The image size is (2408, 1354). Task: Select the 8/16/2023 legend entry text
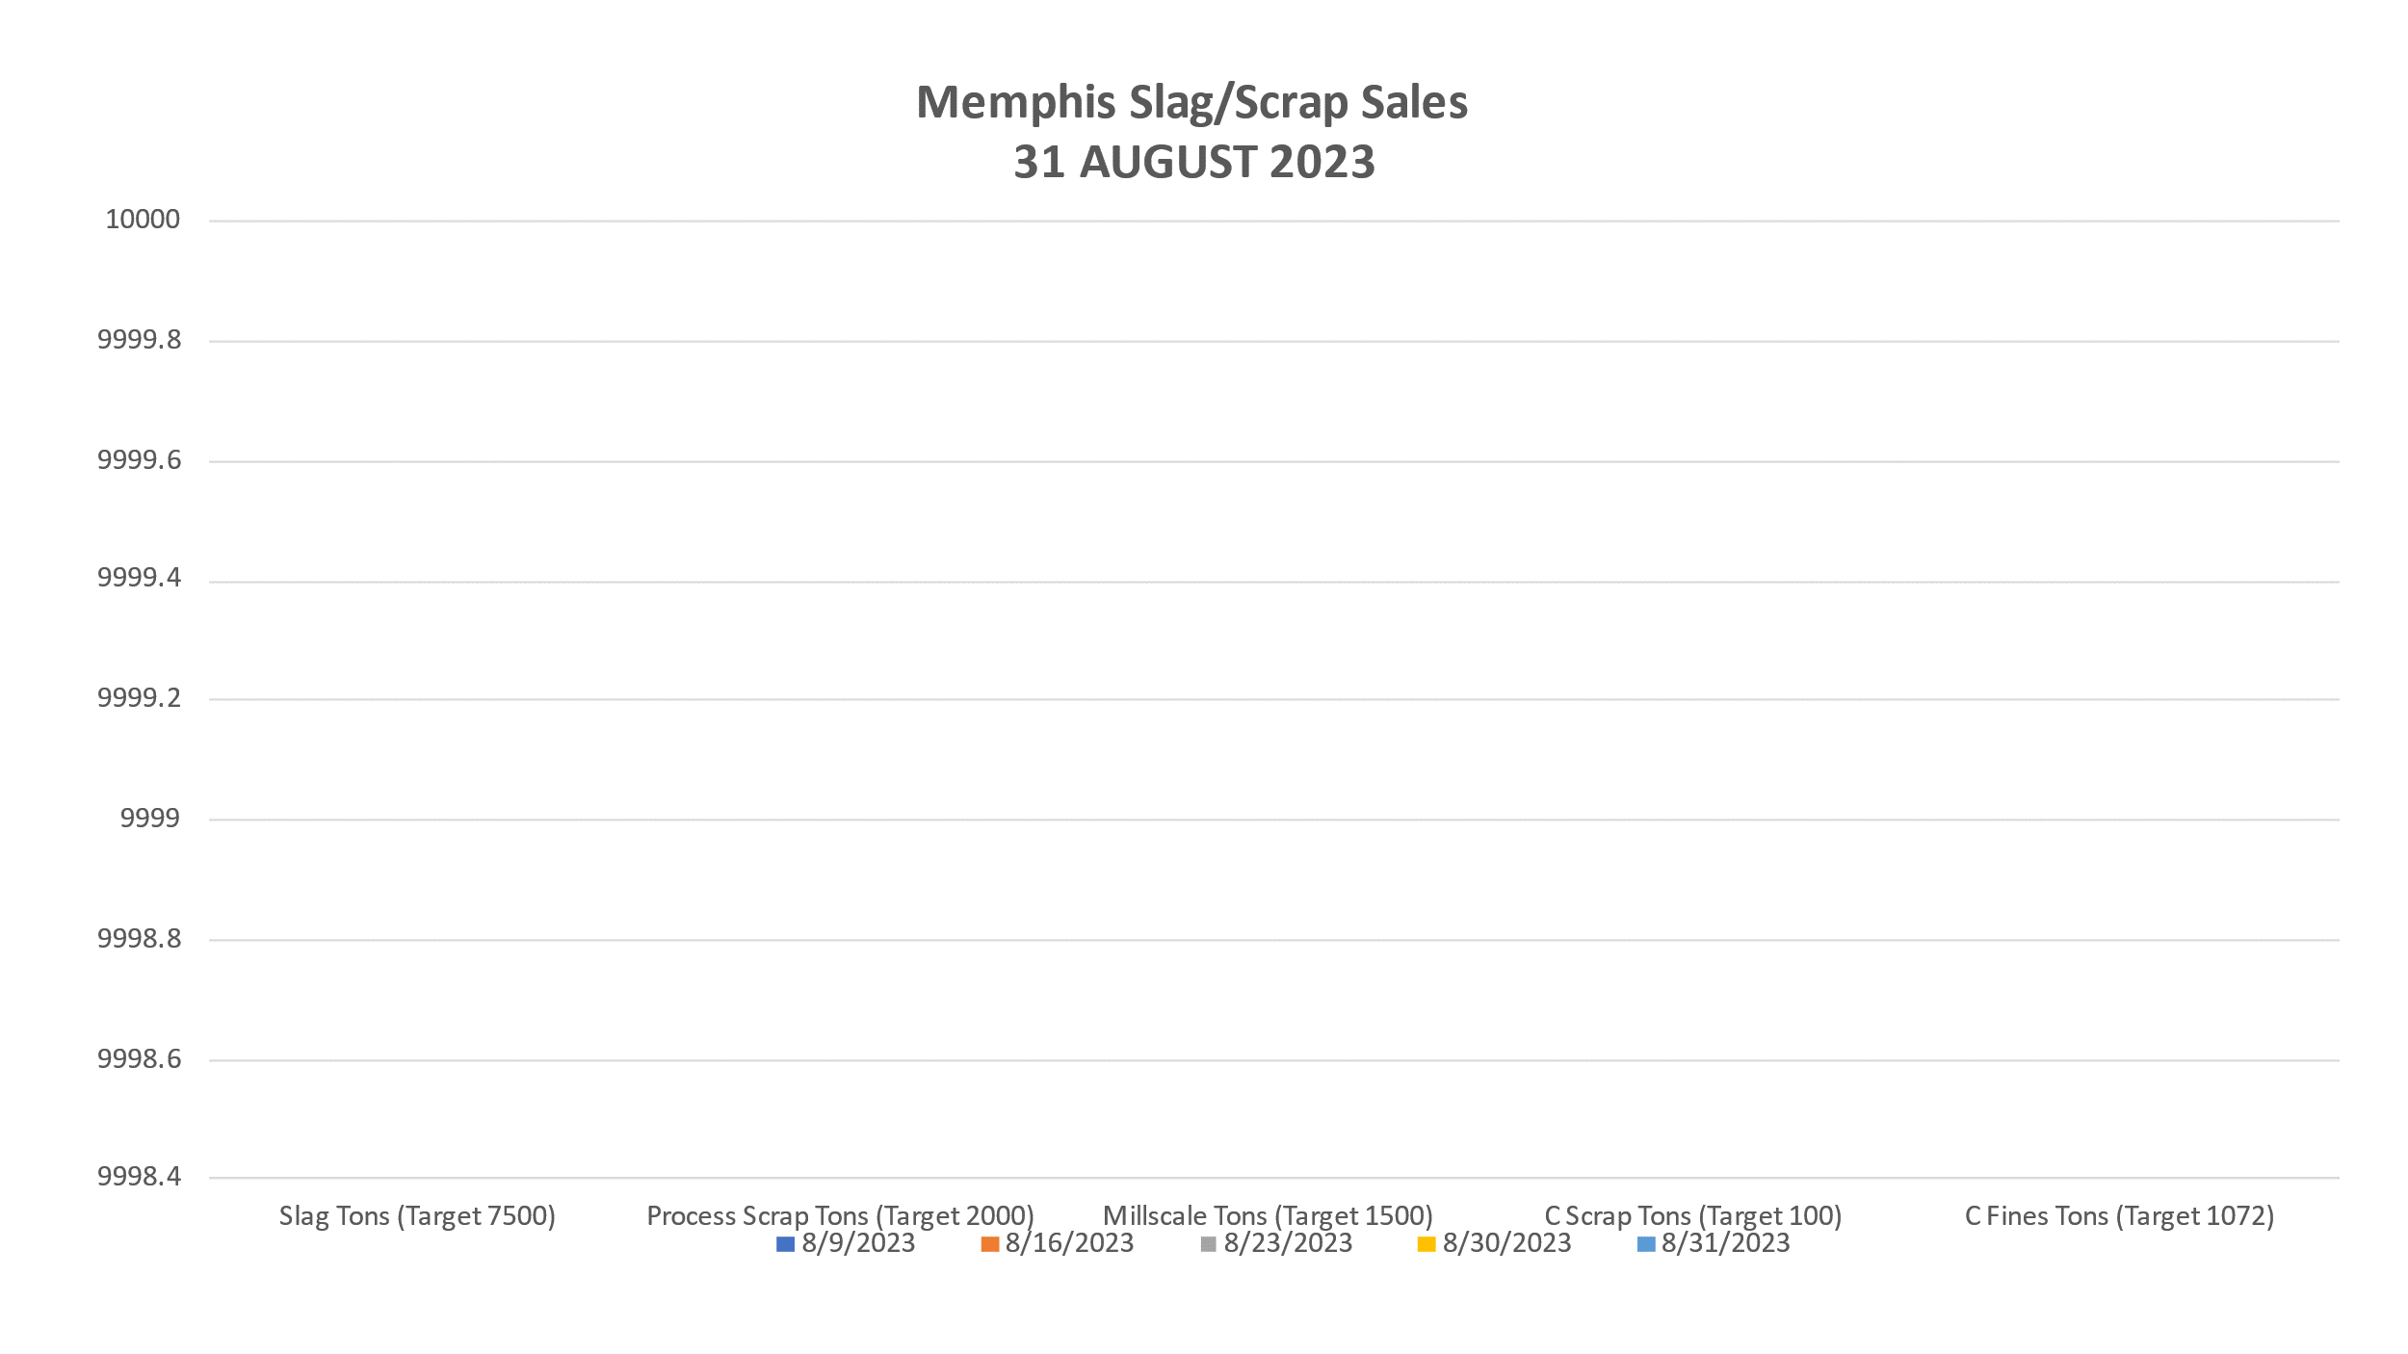[1069, 1243]
